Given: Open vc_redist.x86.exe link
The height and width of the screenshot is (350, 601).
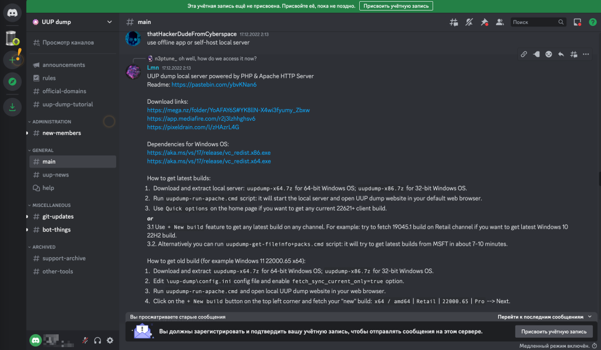Looking at the screenshot, I should coord(209,152).
